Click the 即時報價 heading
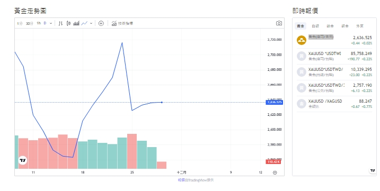The width and height of the screenshot is (380, 191). pos(305,11)
